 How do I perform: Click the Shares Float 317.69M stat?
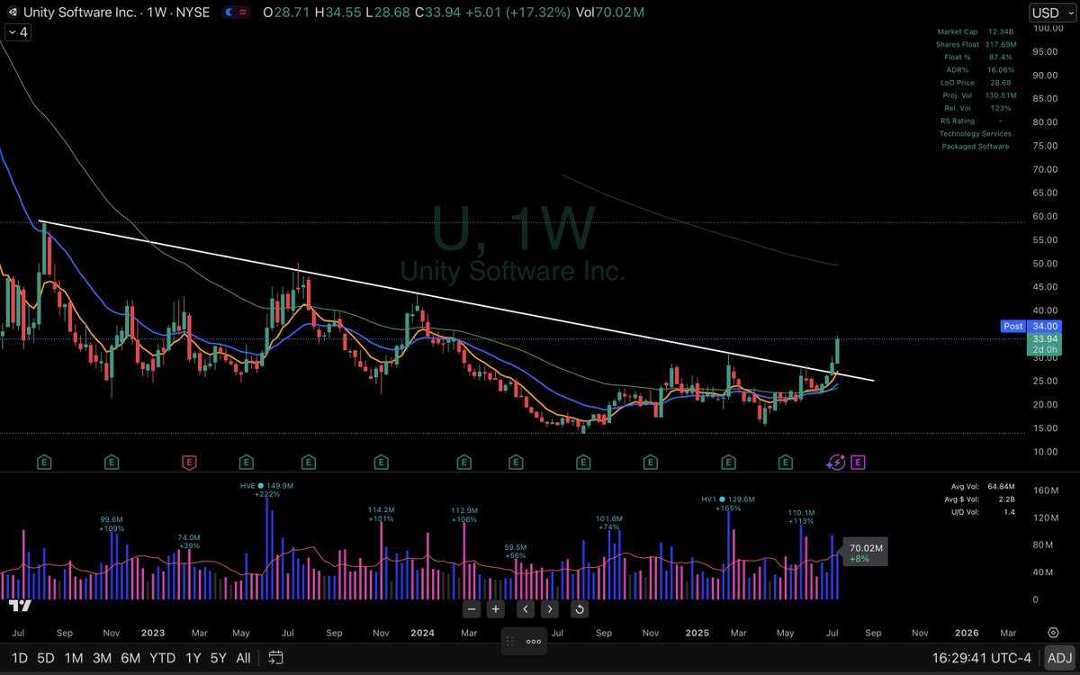976,44
